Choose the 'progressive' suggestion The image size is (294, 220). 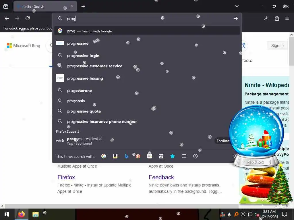pyautogui.click(x=147, y=43)
